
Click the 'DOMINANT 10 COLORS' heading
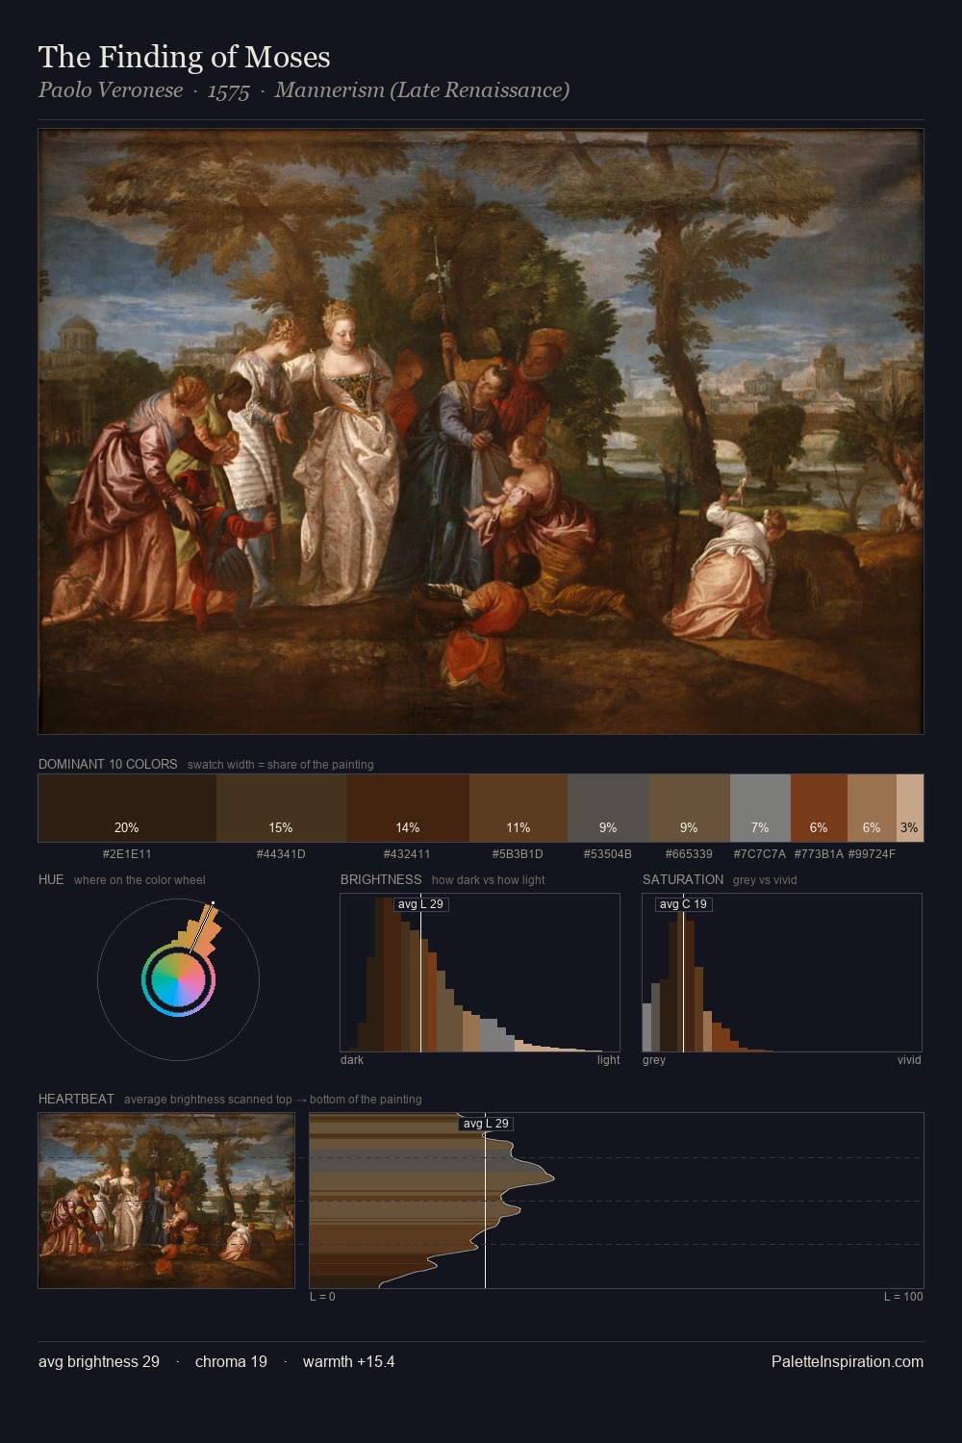108,764
